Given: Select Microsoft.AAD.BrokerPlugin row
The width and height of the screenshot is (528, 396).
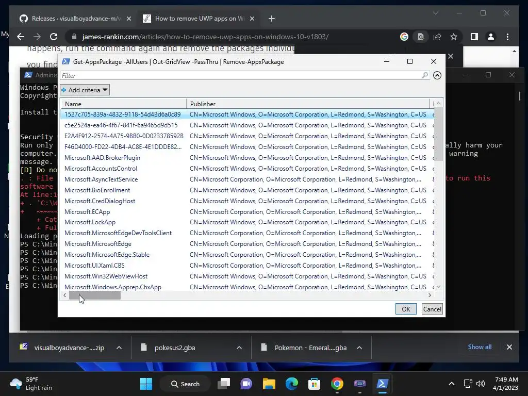Looking at the screenshot, I should (x=247, y=158).
